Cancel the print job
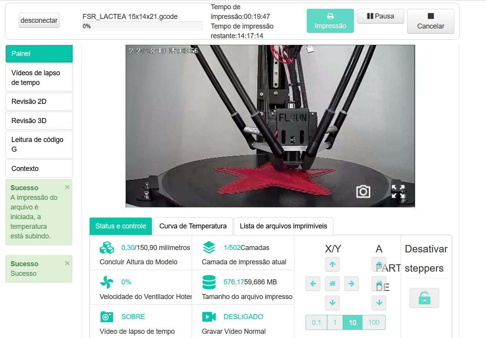 [430, 21]
